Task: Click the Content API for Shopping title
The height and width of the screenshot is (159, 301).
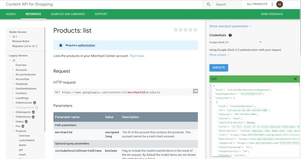Action: 29,4
